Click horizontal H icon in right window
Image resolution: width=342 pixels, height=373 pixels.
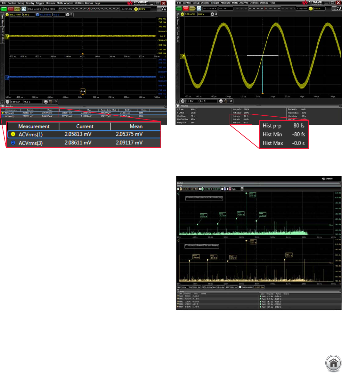(183, 101)
